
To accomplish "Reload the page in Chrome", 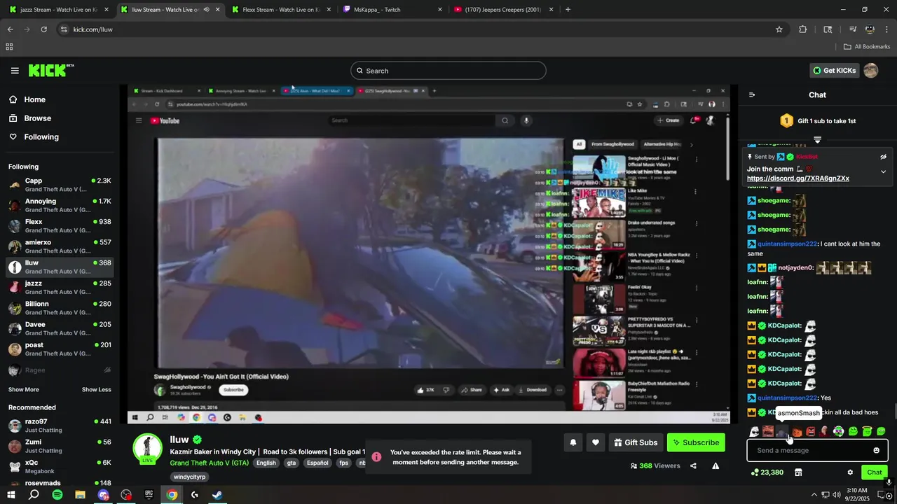I will tap(43, 29).
